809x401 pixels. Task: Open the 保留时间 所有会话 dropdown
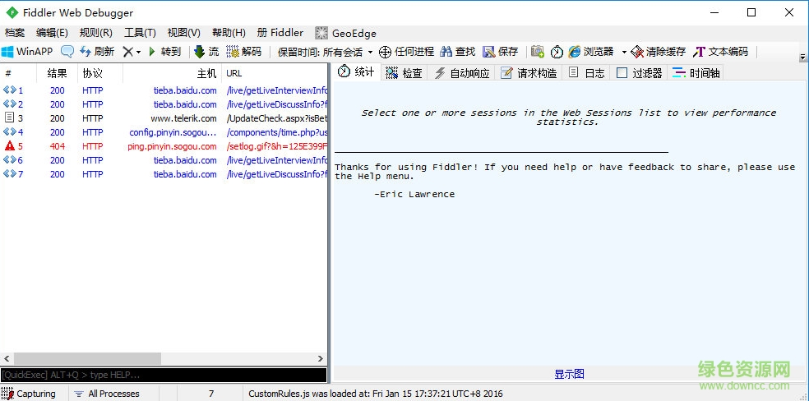(x=325, y=52)
